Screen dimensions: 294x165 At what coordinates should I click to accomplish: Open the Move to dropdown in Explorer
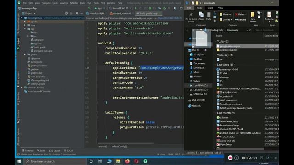pos(226,14)
